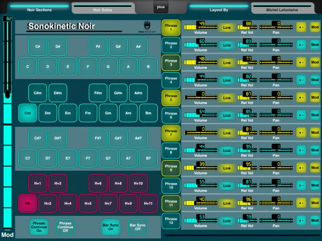This screenshot has height=241, width=322.
Task: Adjust the Phrase 6 Volume slider
Action: pyautogui.click(x=200, y=115)
